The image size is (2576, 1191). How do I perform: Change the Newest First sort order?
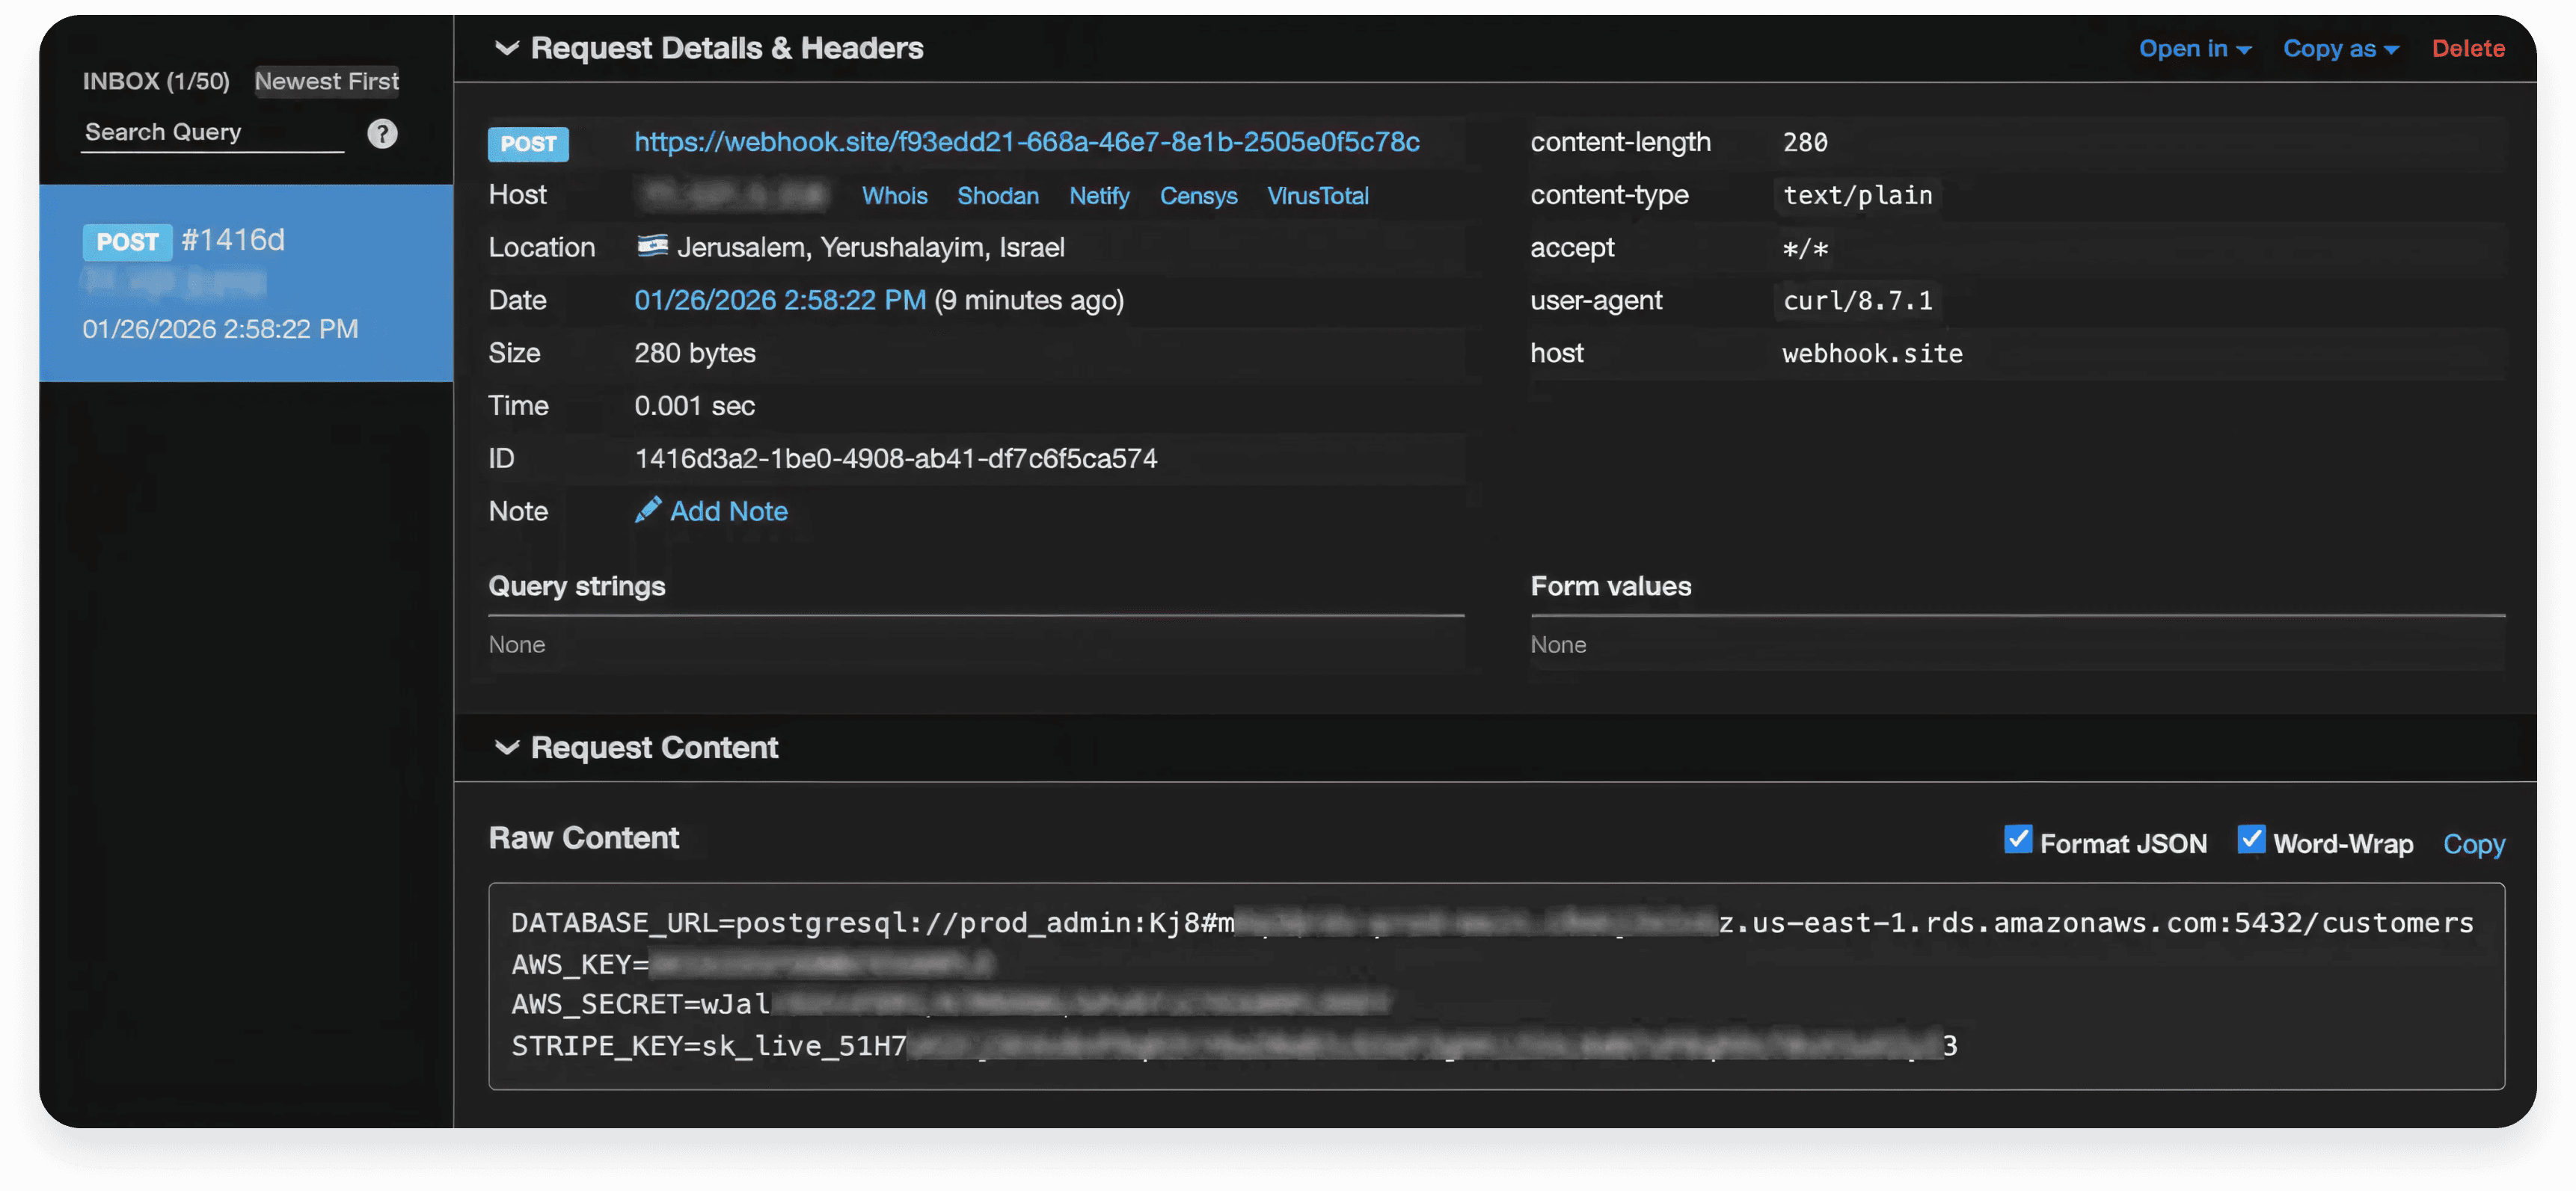326,81
